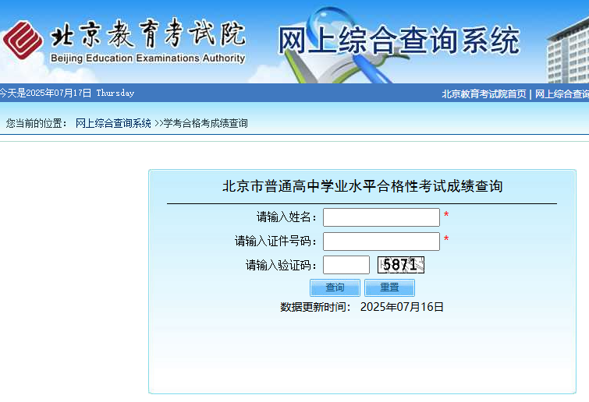Click the 请输入姓名 label
The height and width of the screenshot is (402, 589).
(x=286, y=217)
